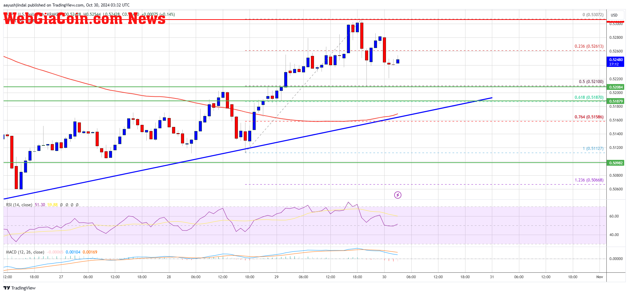The width and height of the screenshot is (629, 294).
Task: Click the 0.51200 price axis label
Action: point(616,148)
